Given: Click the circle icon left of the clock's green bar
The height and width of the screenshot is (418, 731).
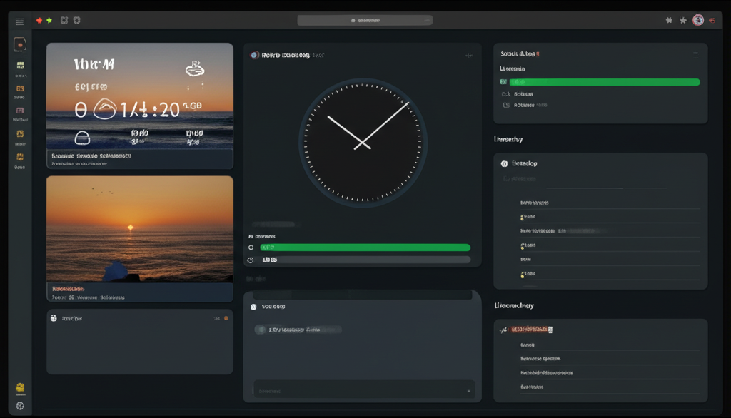Looking at the screenshot, I should click(251, 248).
